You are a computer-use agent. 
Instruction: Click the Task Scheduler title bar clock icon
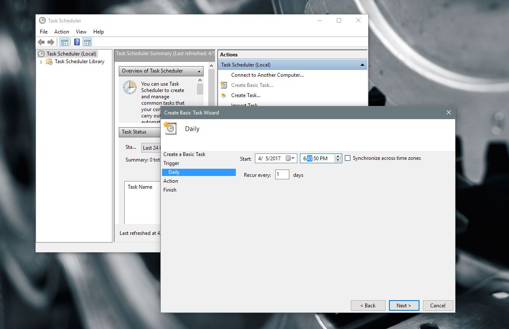point(42,20)
